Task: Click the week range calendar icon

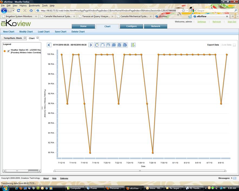Action: [108, 45]
